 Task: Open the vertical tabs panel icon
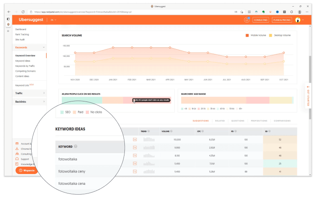[x=8, y=19]
